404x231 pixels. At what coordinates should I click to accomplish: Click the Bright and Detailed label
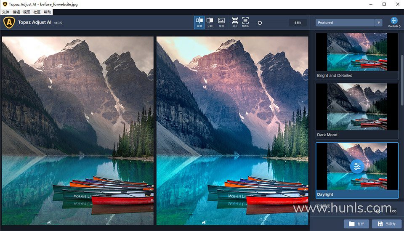click(335, 75)
